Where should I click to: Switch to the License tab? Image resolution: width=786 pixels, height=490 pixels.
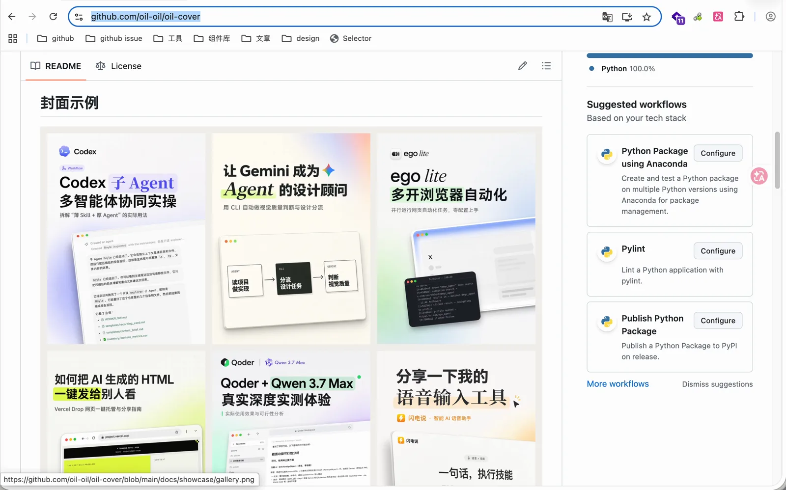coord(119,66)
